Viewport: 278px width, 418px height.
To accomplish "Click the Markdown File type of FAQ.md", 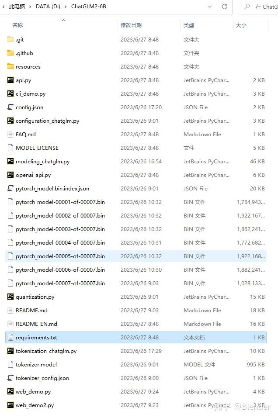I will [x=202, y=134].
